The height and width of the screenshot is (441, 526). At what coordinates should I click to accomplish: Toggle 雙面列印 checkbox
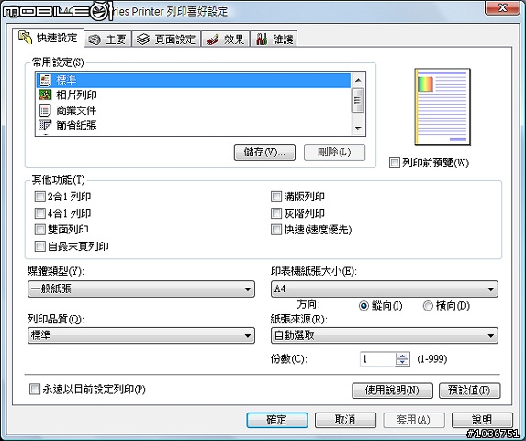pyautogui.click(x=39, y=230)
